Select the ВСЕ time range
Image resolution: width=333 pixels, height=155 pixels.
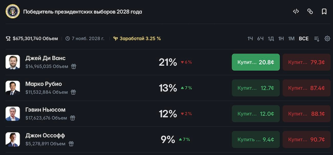coord(304,39)
